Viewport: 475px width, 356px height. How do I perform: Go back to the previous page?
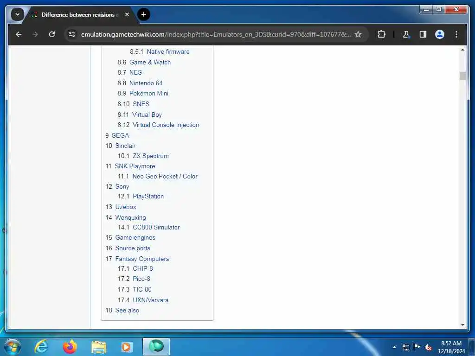click(x=19, y=34)
